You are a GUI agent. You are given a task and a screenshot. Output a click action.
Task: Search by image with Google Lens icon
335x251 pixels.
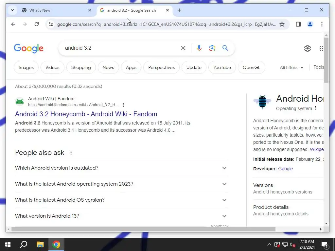[x=212, y=48]
